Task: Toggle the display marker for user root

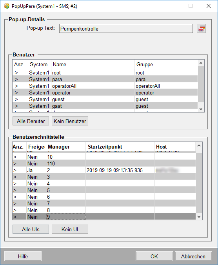Action: point(16,73)
